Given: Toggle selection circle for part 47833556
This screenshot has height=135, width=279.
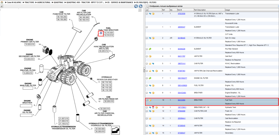Looking at the screenshot, I should coord(147,13).
